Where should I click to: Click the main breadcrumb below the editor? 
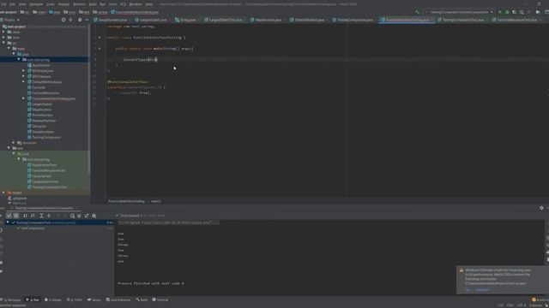[156, 202]
